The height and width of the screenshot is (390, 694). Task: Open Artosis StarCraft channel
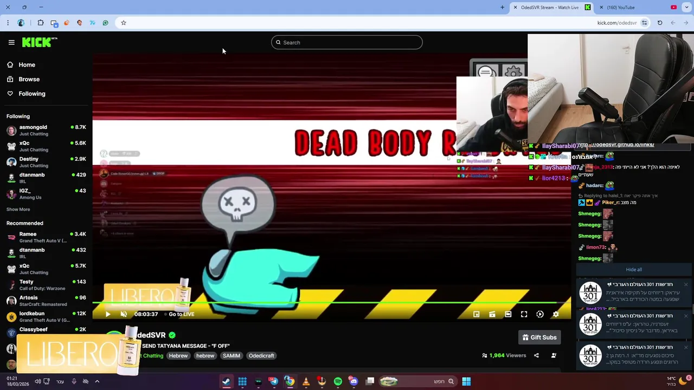pos(46,301)
